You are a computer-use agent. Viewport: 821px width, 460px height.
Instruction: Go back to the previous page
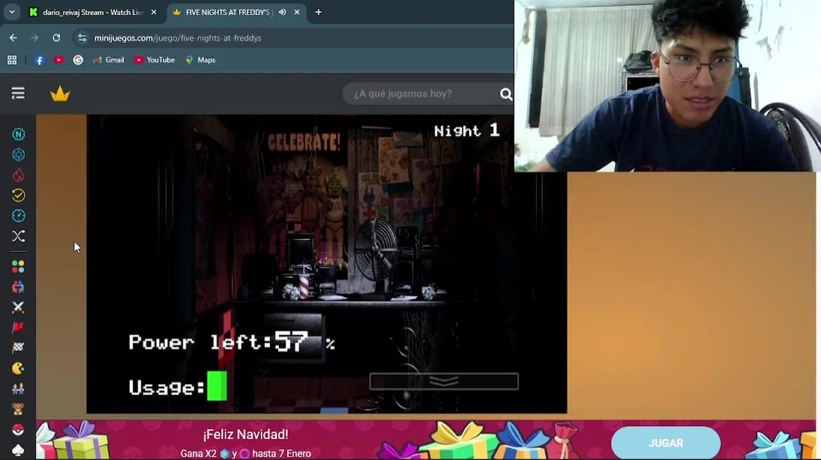[13, 38]
